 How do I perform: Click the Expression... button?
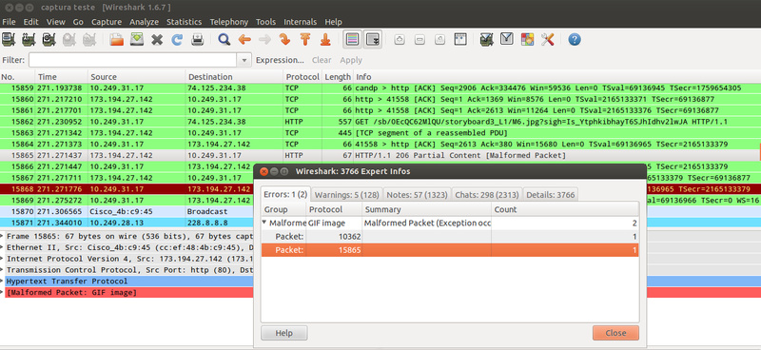[280, 60]
